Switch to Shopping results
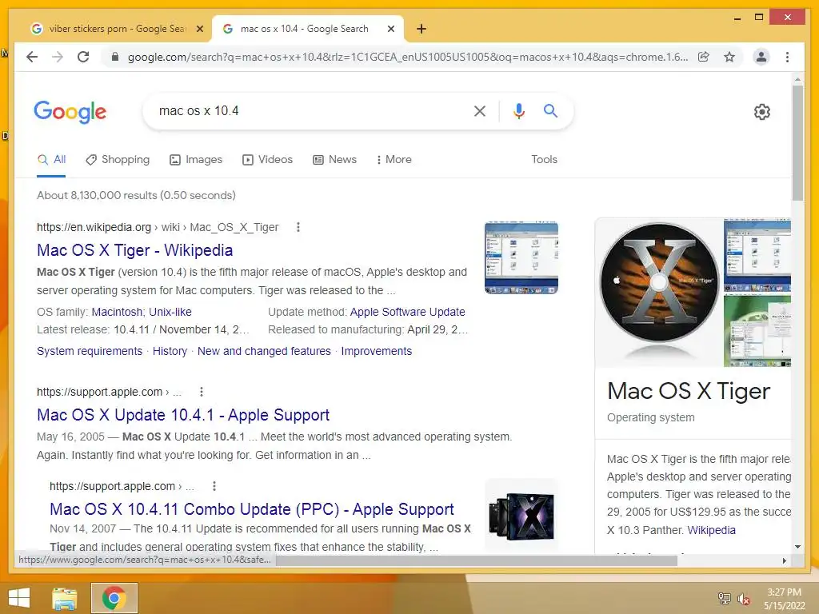 [x=118, y=160]
